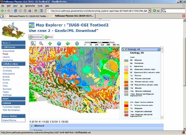
Task: Open the Help menu
Action: tap(47, 6)
